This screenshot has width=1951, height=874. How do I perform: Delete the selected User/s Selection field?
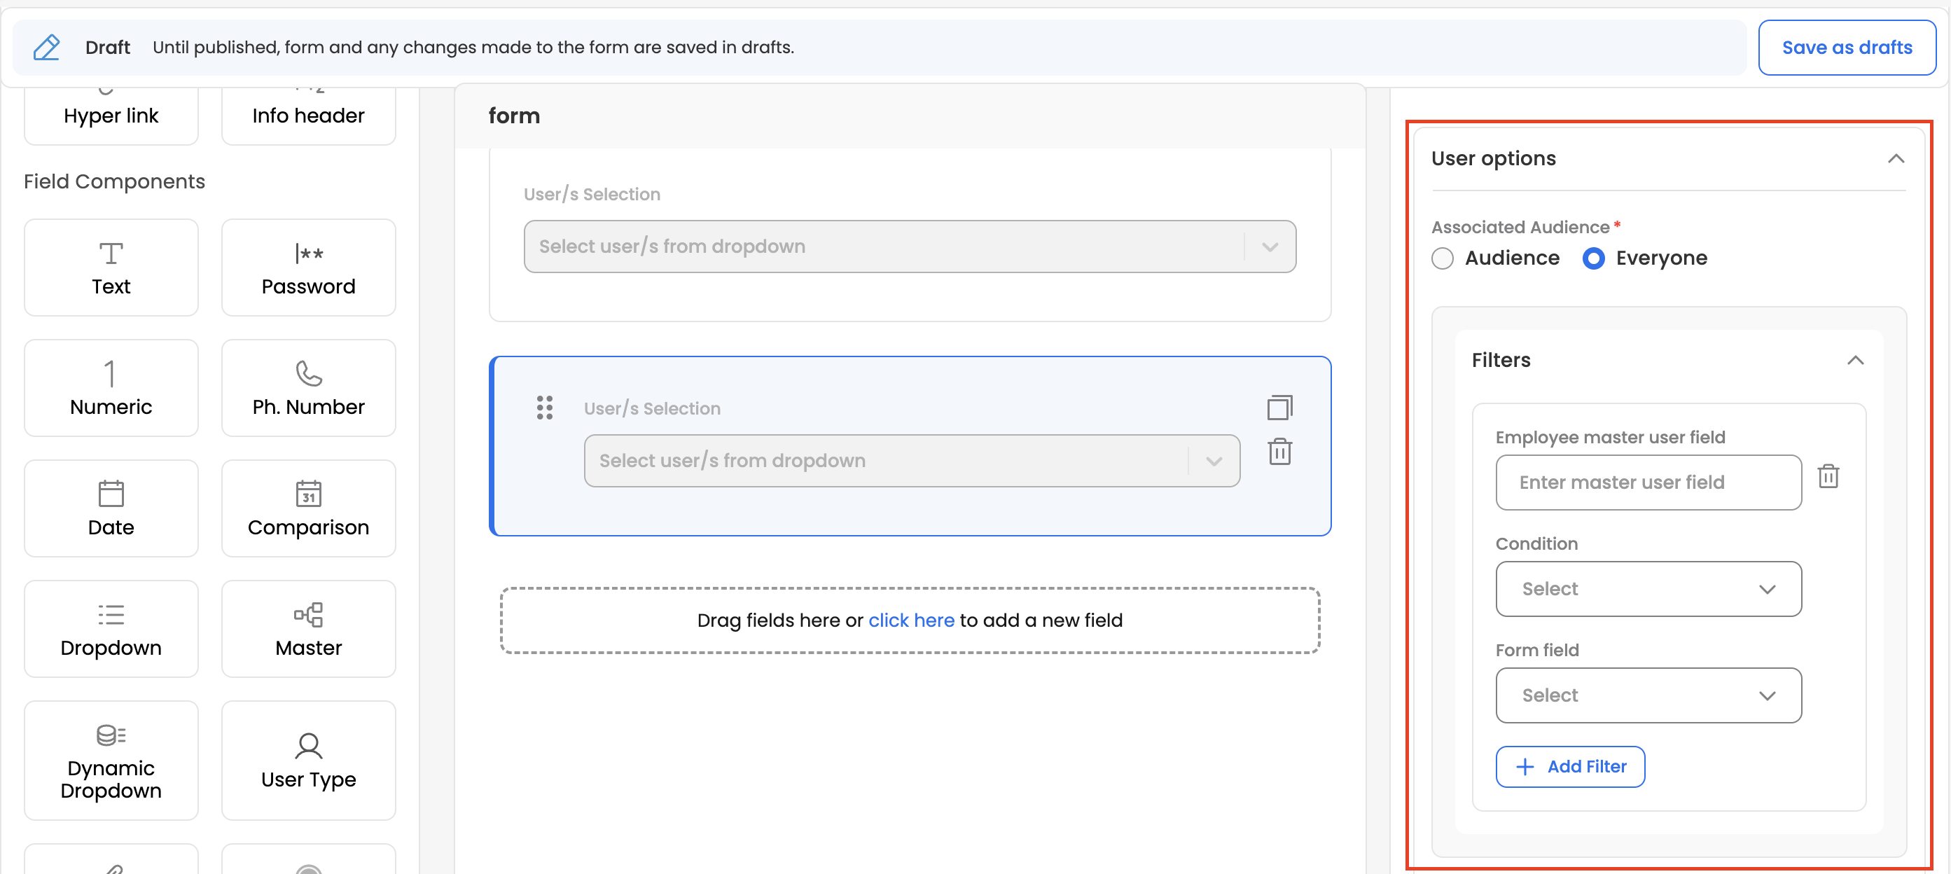pyautogui.click(x=1279, y=452)
